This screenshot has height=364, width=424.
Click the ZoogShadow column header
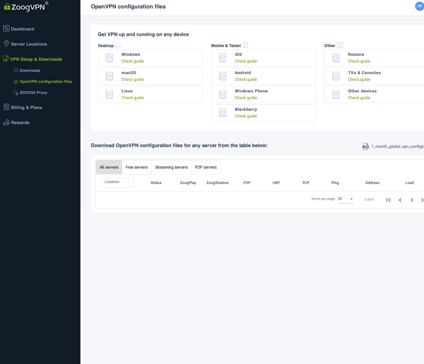coord(217,183)
